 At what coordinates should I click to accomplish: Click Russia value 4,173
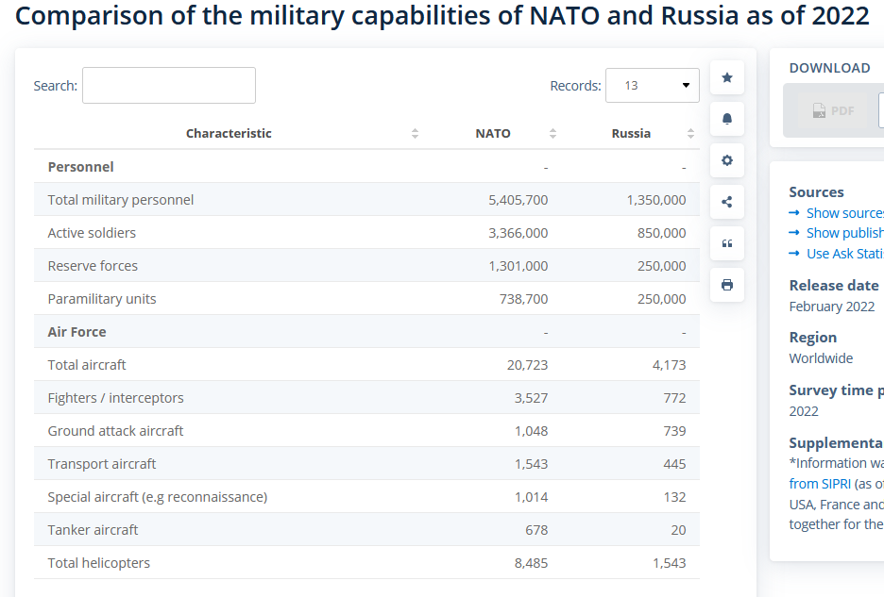point(670,365)
